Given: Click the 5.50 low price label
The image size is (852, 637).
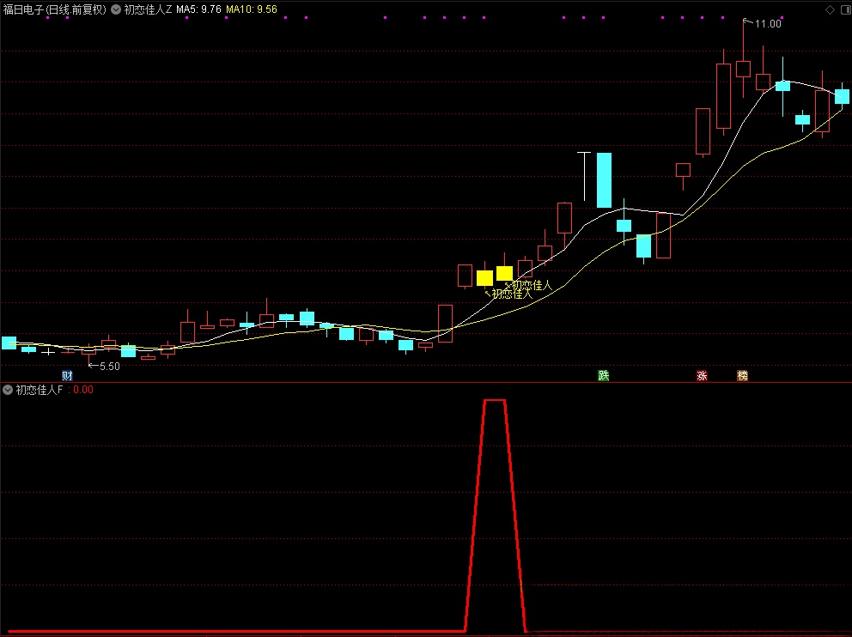Looking at the screenshot, I should pyautogui.click(x=109, y=367).
